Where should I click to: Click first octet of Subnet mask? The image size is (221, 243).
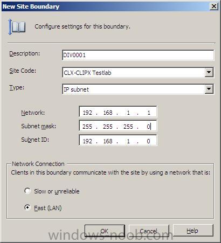point(87,127)
